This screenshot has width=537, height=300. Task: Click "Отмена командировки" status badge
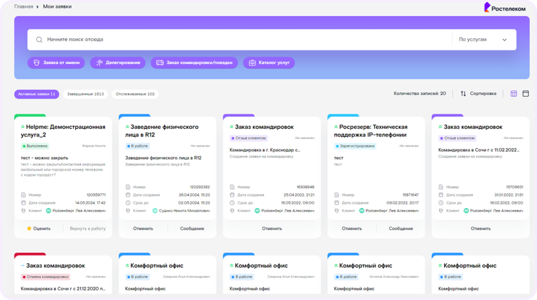(x=45, y=277)
